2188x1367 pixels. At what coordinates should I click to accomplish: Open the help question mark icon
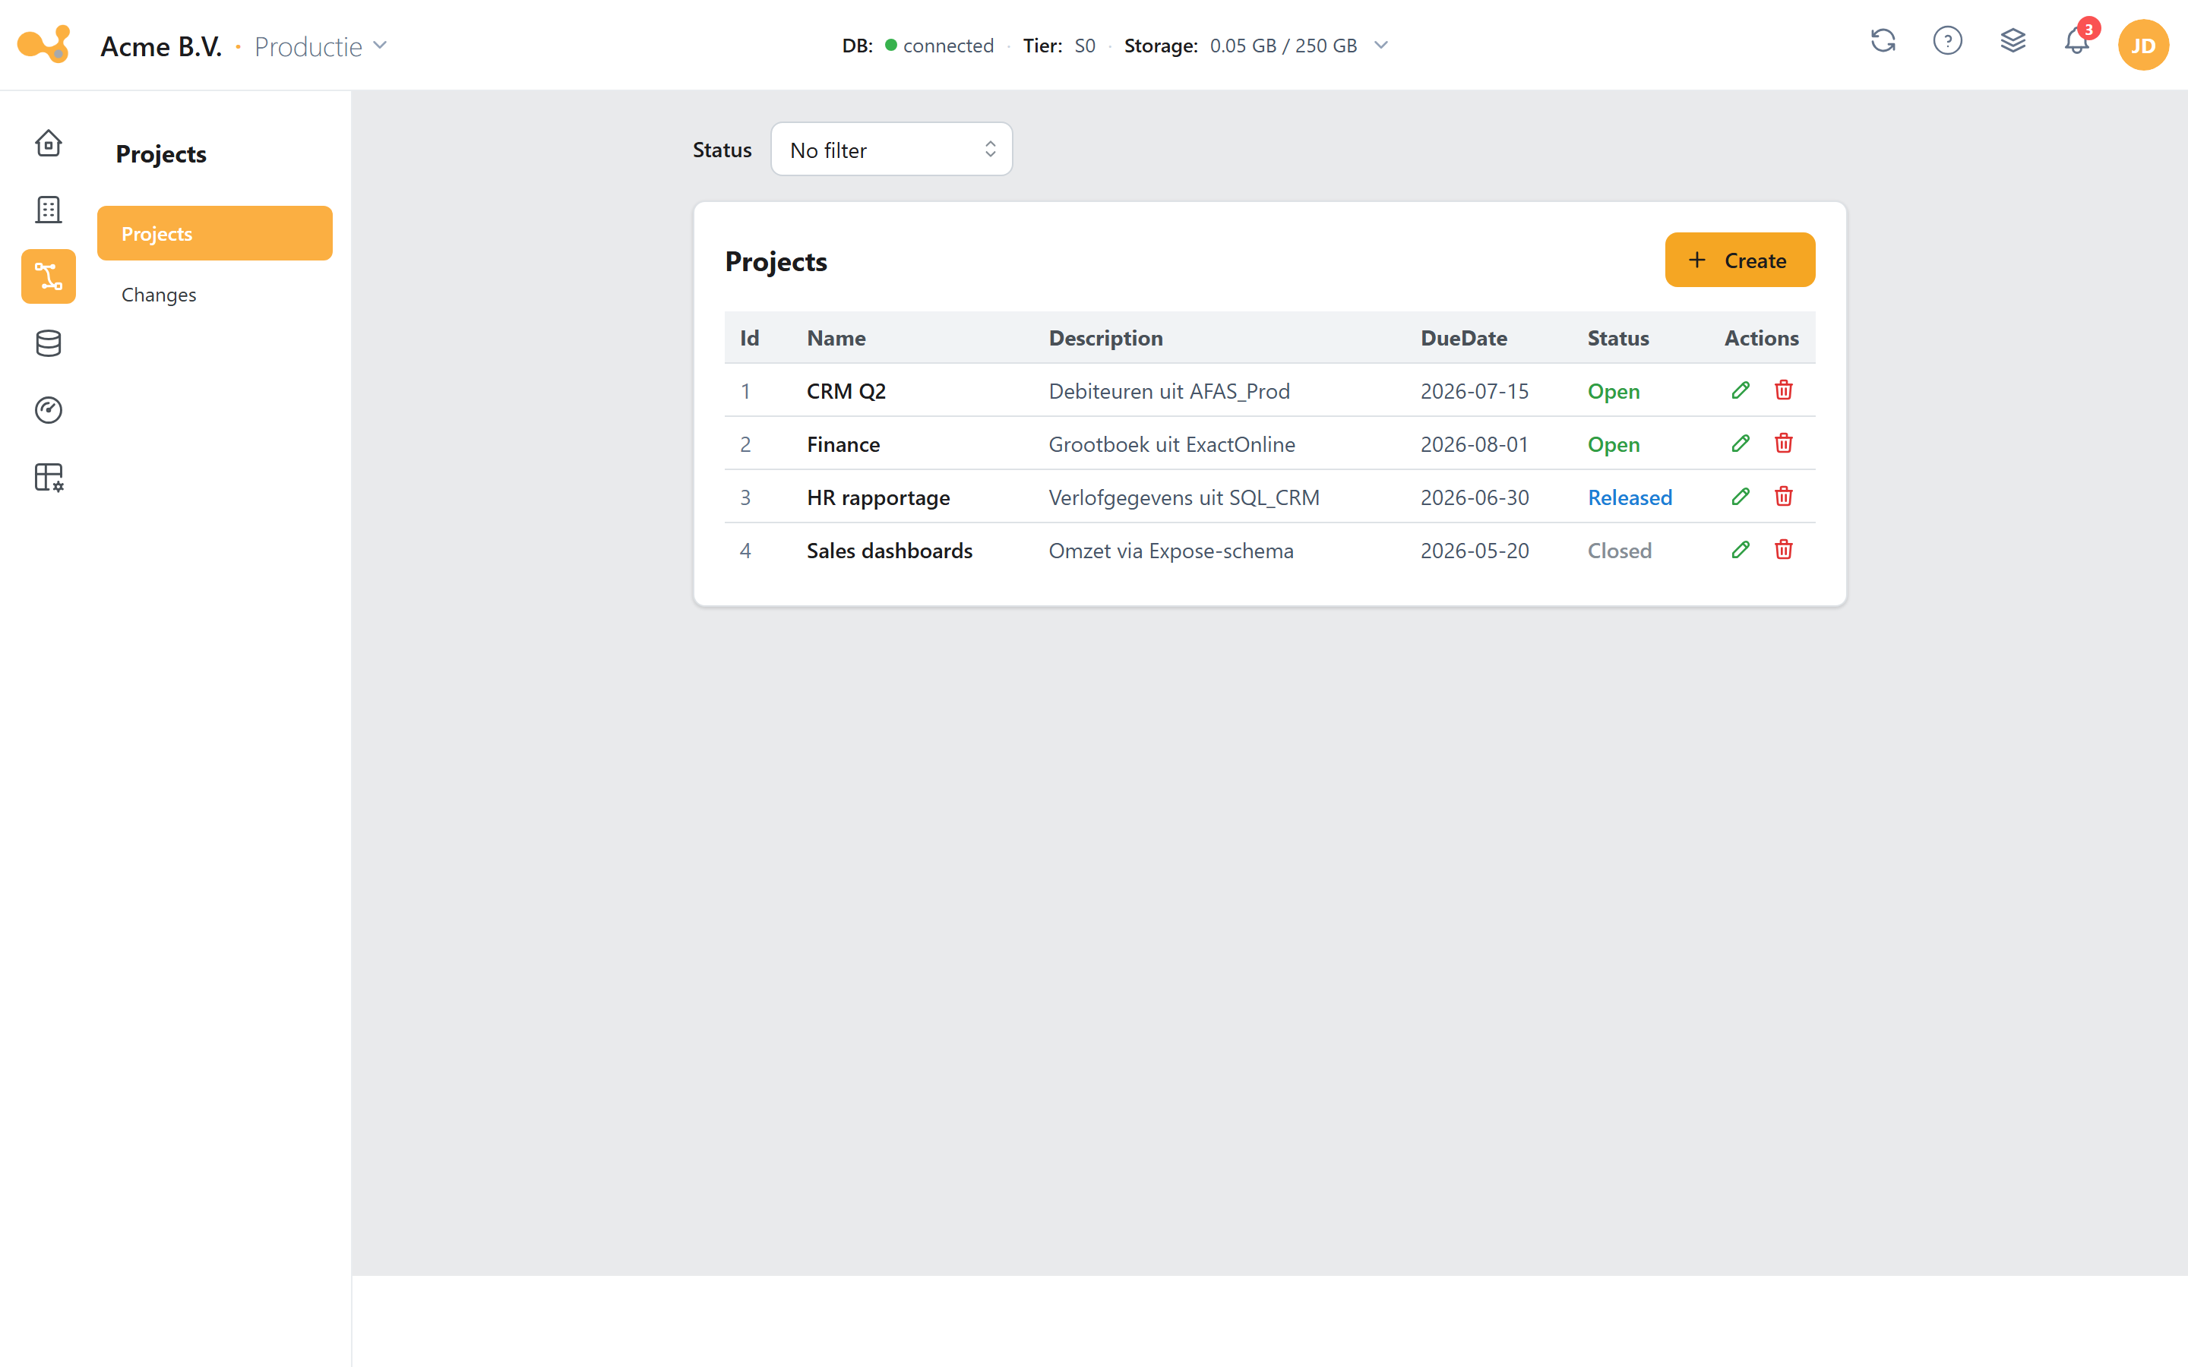(1947, 42)
